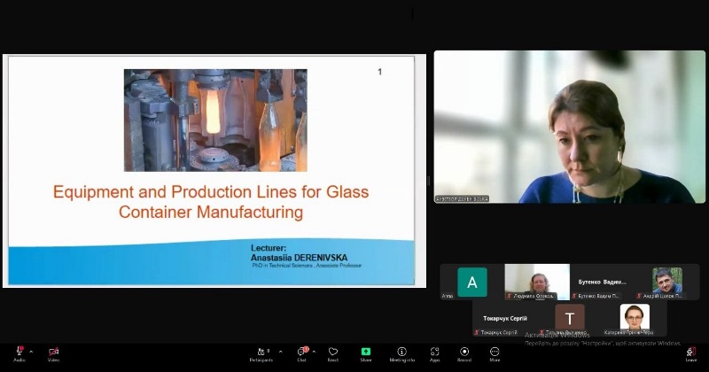The width and height of the screenshot is (709, 372).
Task: Select Людмила's video thumbnail
Action: coord(537,282)
